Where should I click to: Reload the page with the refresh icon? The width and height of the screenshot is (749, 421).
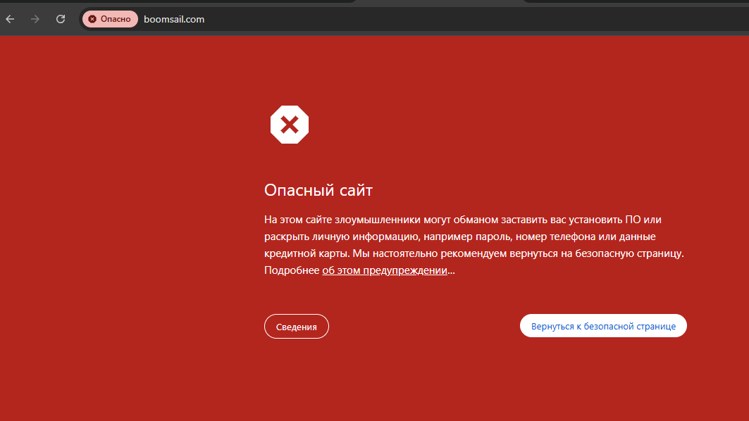(x=60, y=19)
